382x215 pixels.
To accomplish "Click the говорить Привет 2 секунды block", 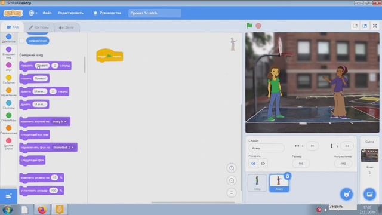I will tap(45, 66).
